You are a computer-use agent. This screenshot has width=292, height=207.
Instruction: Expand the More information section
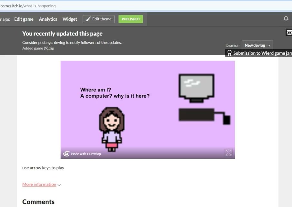tap(39, 184)
